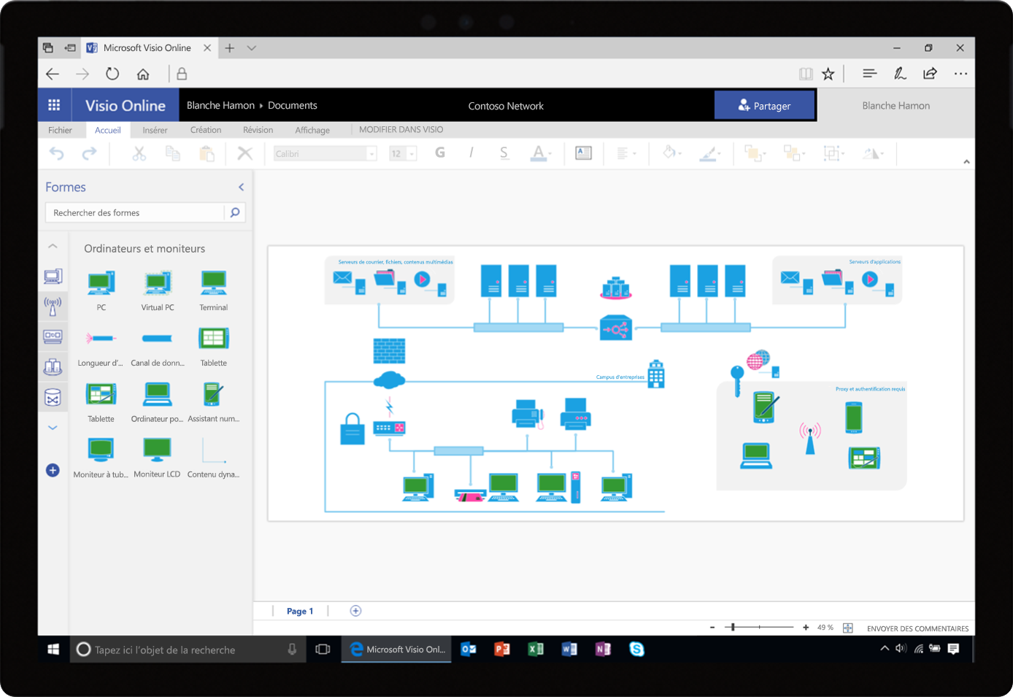The image size is (1013, 697).
Task: Select the Undo icon in the toolbar
Action: pyautogui.click(x=57, y=153)
